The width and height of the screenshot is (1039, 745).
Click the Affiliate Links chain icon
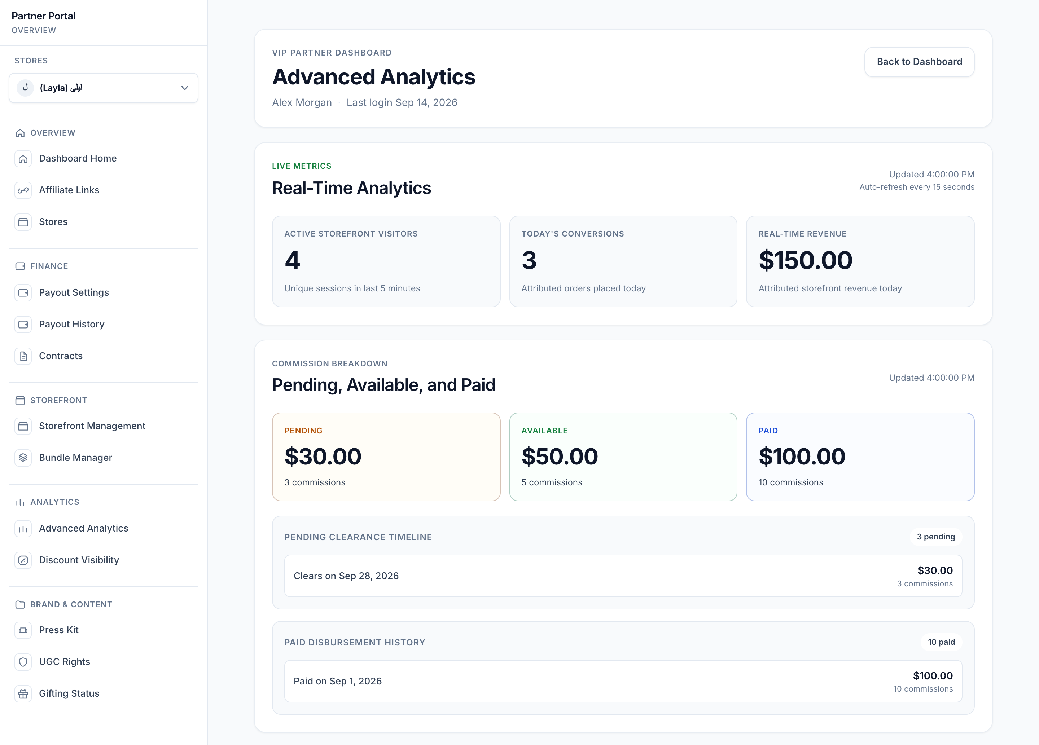click(x=23, y=190)
